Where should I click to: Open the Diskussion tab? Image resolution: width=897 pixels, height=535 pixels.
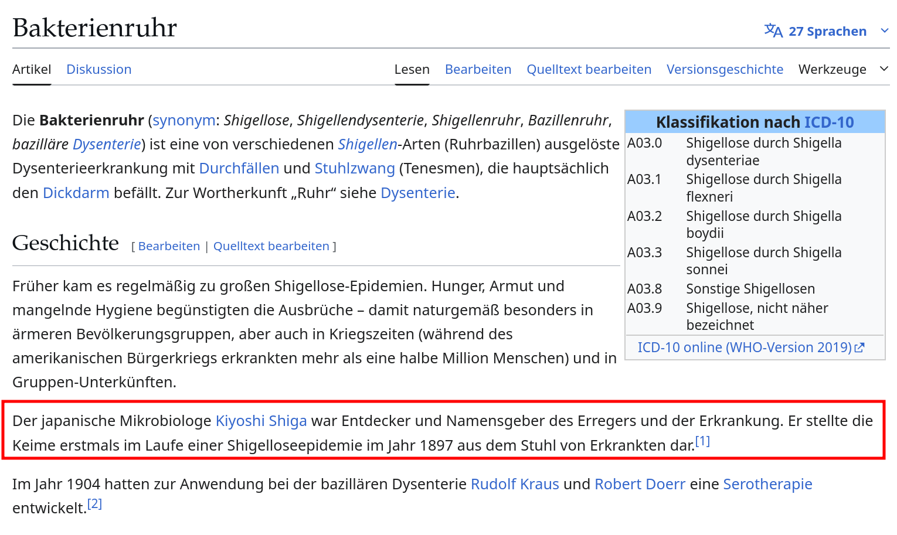(x=99, y=69)
